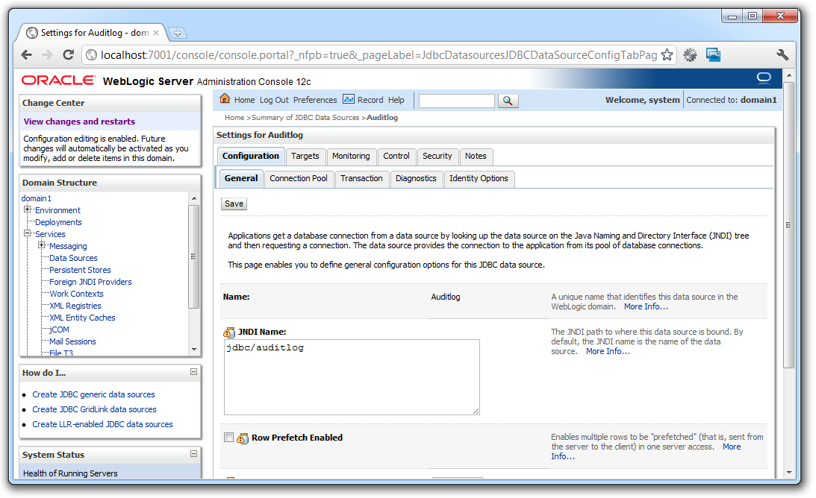The image size is (816, 498).
Task: Open the browser wrench tools icon
Action: (782, 54)
